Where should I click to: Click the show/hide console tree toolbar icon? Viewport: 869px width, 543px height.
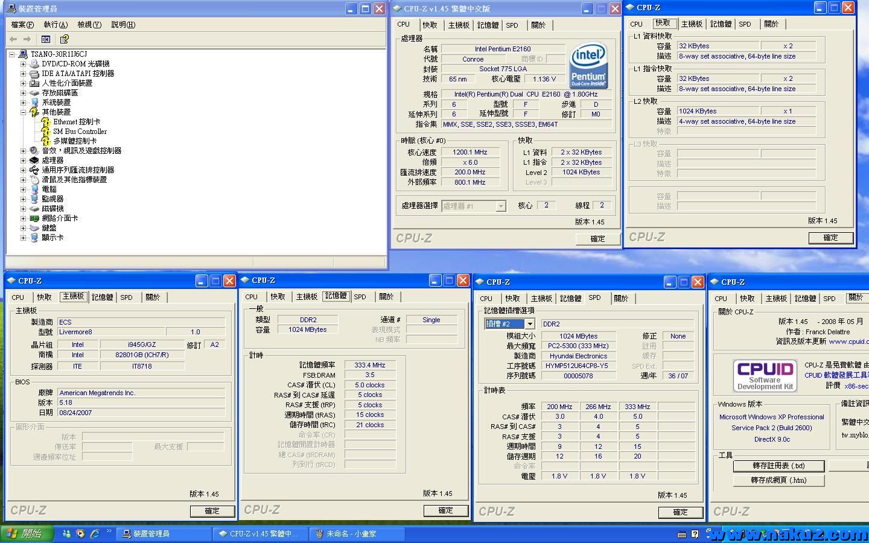pyautogui.click(x=46, y=39)
